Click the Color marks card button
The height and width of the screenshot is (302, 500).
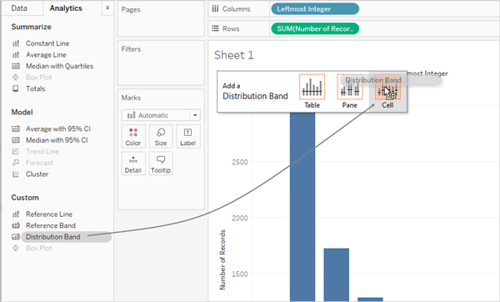[x=133, y=136]
